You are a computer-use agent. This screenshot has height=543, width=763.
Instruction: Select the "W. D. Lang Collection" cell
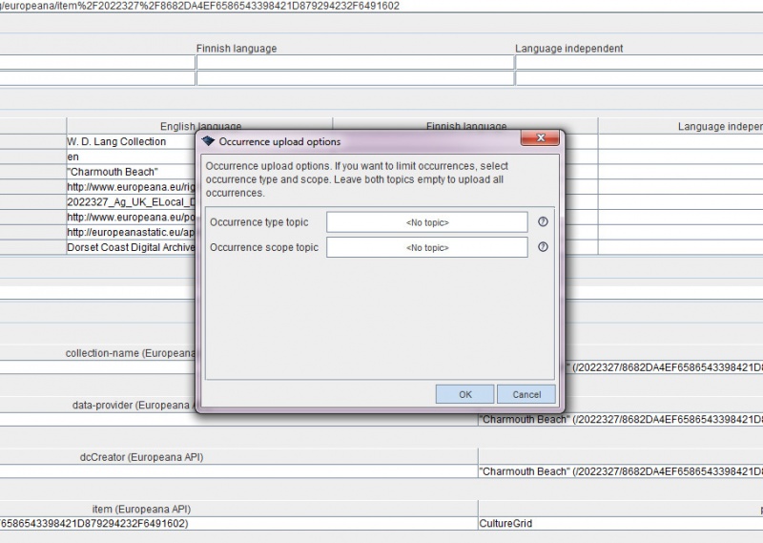(x=116, y=141)
